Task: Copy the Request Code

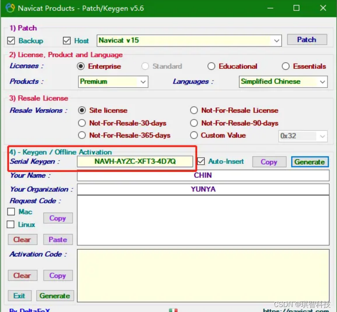Action: click(58, 218)
